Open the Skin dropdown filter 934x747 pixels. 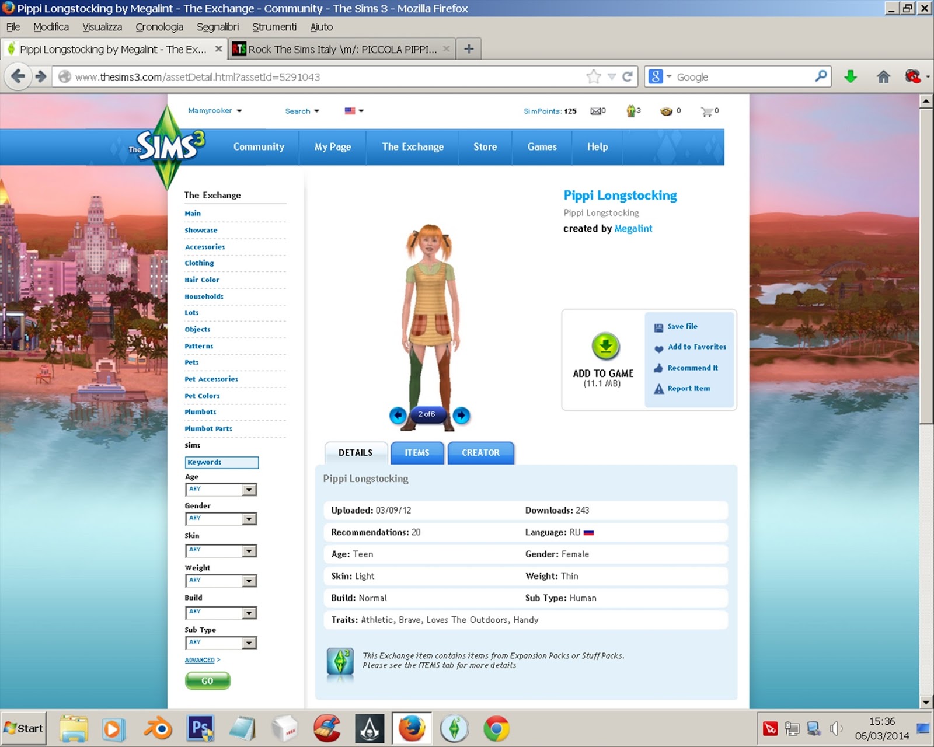[221, 550]
